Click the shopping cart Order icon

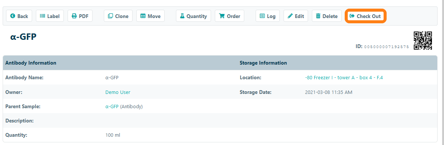[x=222, y=16]
